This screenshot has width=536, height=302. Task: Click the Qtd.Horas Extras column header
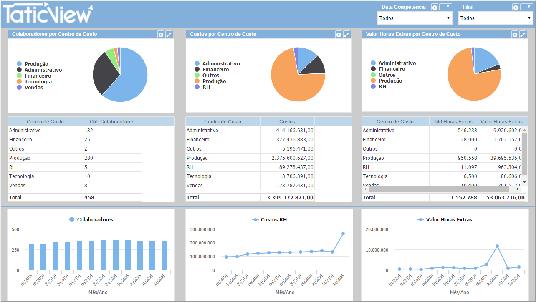(x=453, y=121)
